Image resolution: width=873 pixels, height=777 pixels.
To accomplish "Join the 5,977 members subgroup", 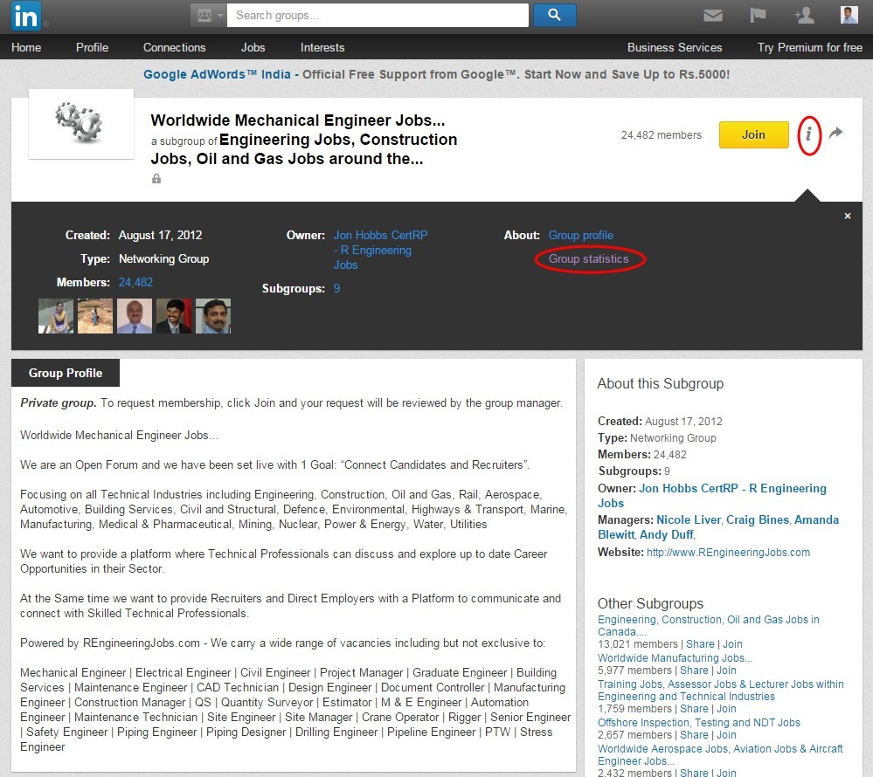I will pyautogui.click(x=726, y=670).
